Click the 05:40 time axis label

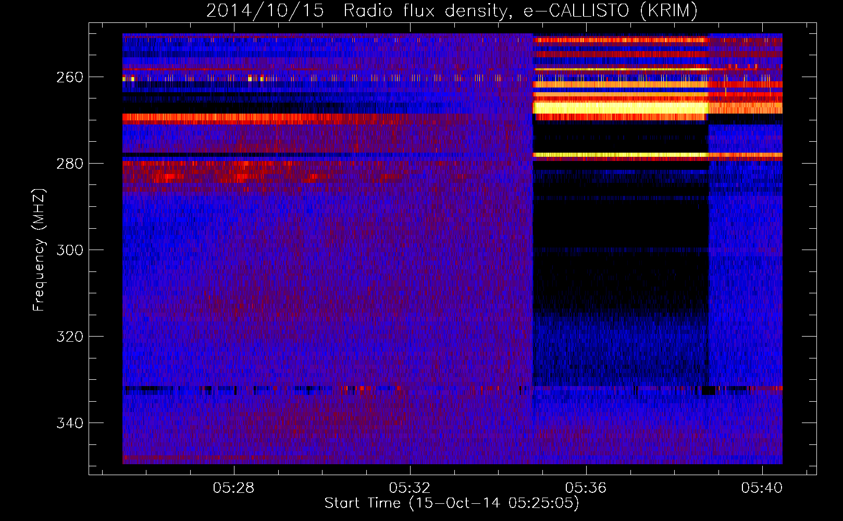click(x=762, y=488)
